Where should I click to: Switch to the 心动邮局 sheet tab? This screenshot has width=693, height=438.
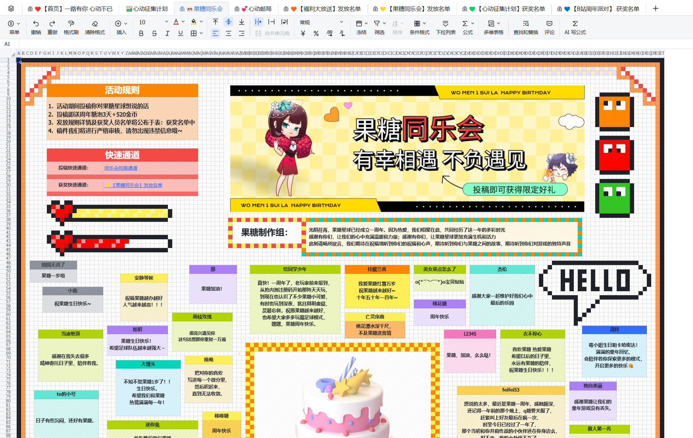pyautogui.click(x=257, y=9)
